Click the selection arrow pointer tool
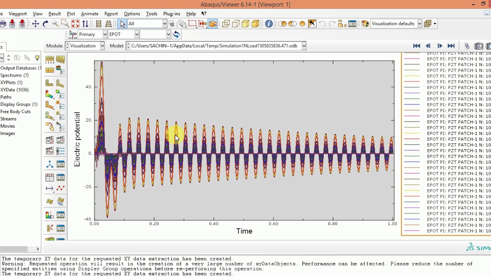Screen dimensions: 491x276 pos(122,24)
